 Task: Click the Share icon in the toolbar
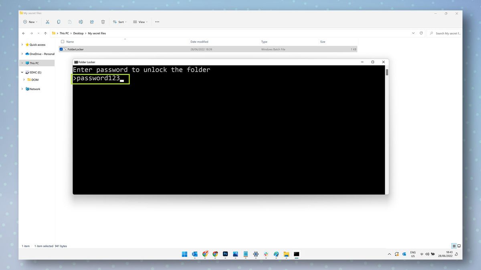point(92,22)
